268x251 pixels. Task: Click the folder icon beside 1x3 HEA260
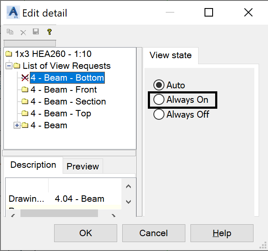pyautogui.click(x=9, y=54)
